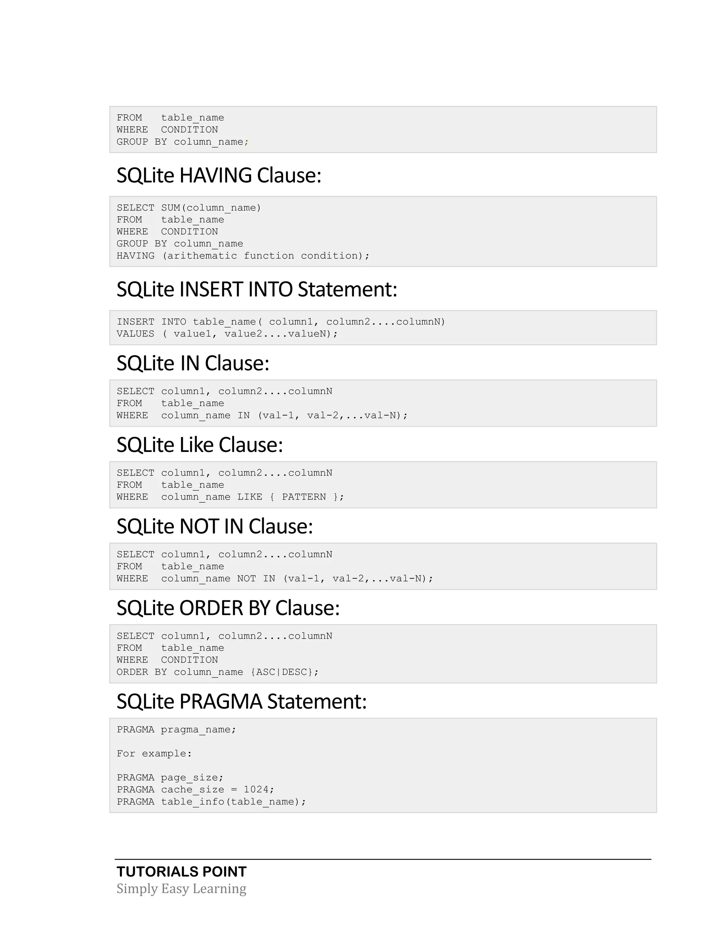The image size is (720, 932).
Task: Click the SQLite PRAGMA Statement heading
Action: coord(242,702)
